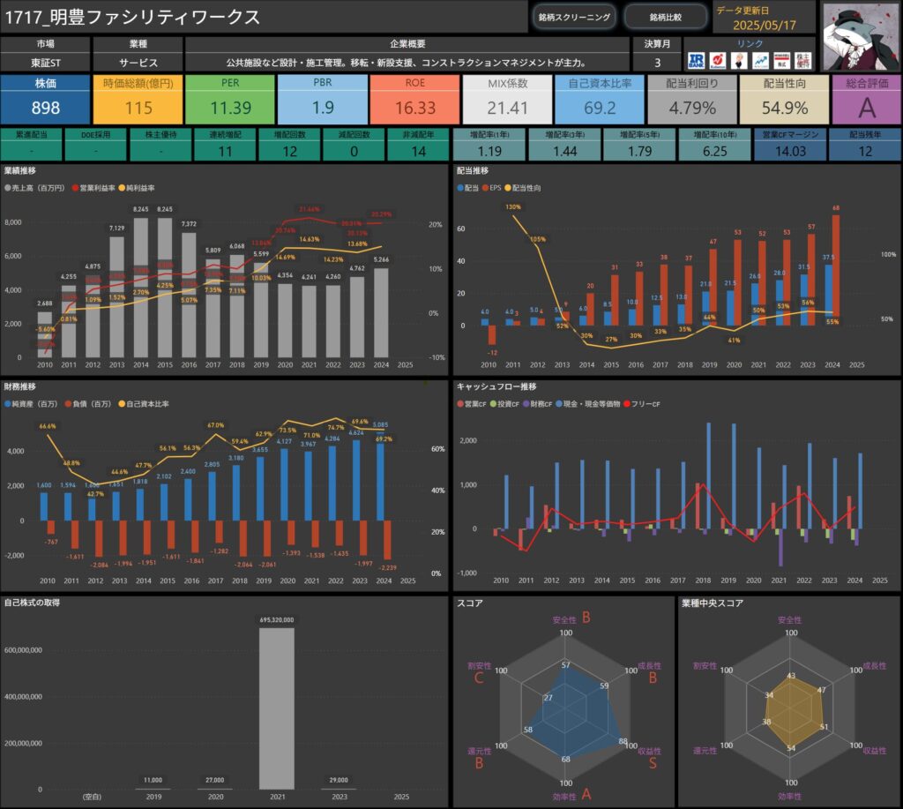Select the フリーCF legend entry
The width and height of the screenshot is (903, 809).
click(642, 404)
